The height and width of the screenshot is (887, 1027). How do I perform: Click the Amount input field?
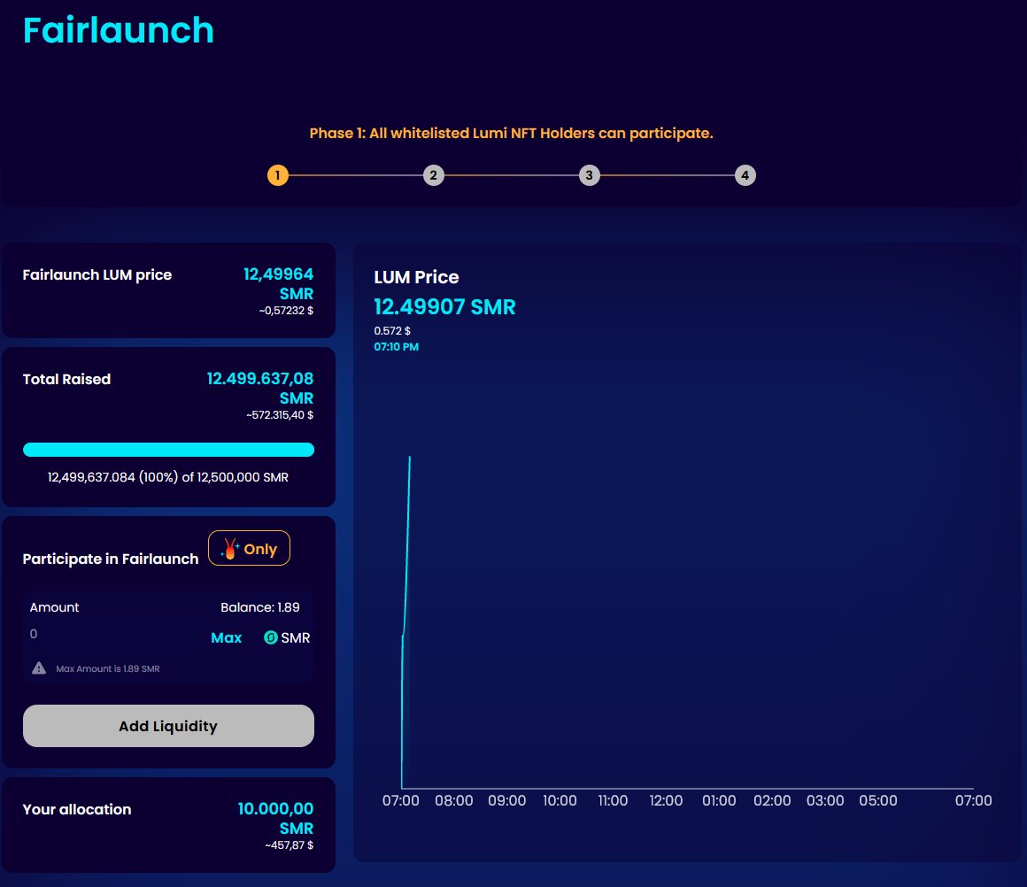tap(112, 634)
